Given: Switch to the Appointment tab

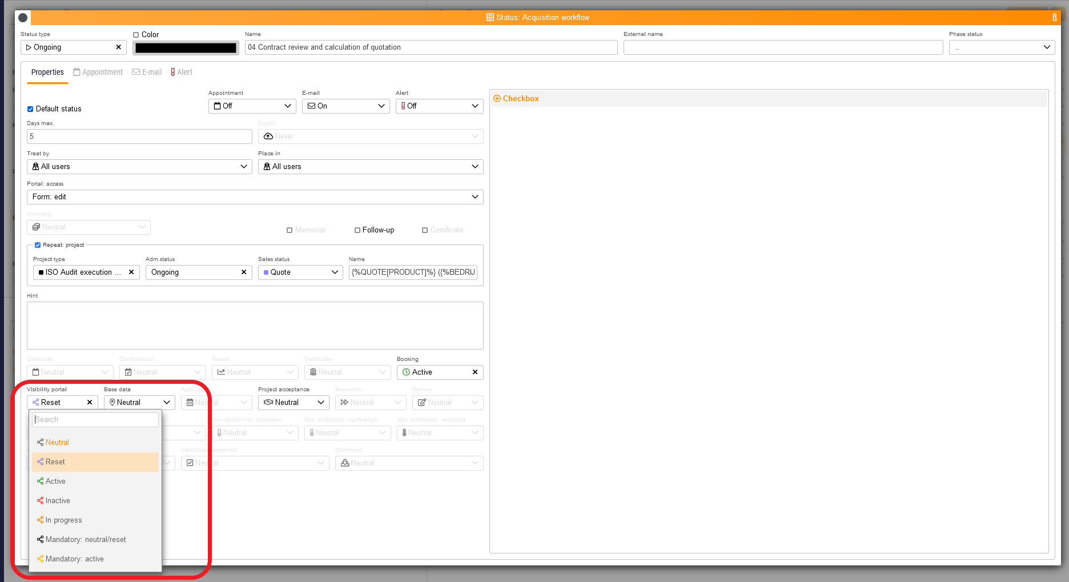Looking at the screenshot, I should click(x=98, y=73).
